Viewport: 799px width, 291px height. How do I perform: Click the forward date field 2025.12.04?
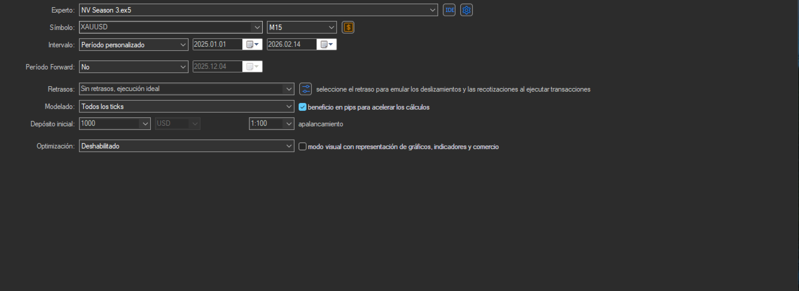pos(218,67)
